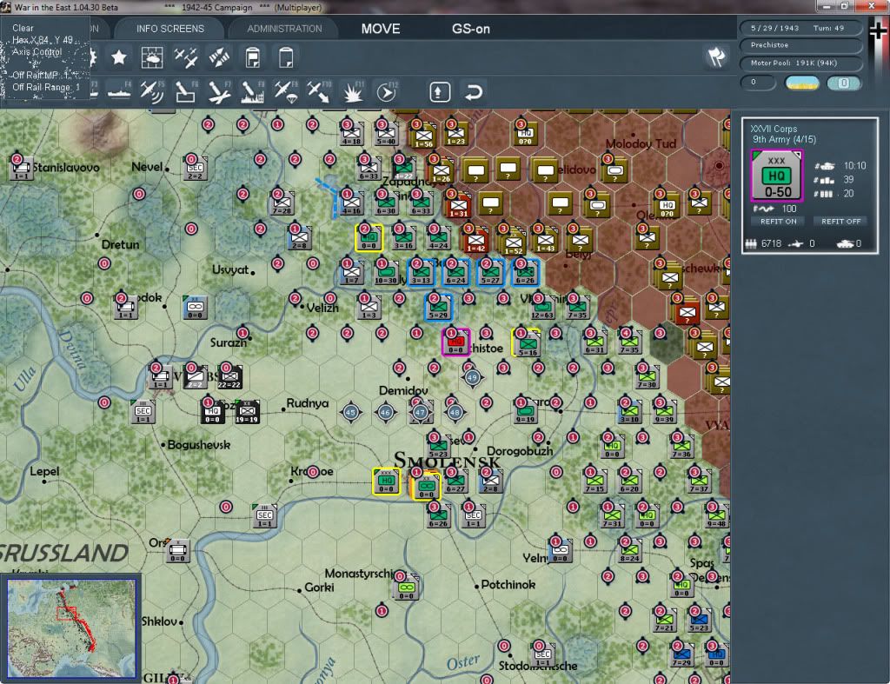Select the F11 explosion mode icon
This screenshot has height=684, width=890.
[353, 92]
